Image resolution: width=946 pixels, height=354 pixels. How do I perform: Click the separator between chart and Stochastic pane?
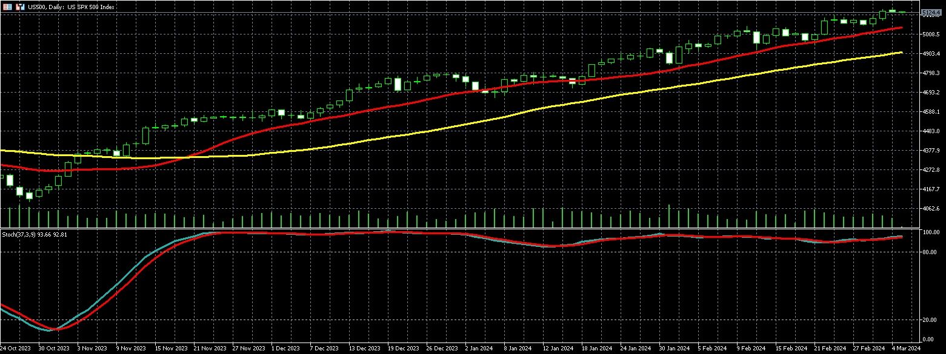click(x=461, y=229)
